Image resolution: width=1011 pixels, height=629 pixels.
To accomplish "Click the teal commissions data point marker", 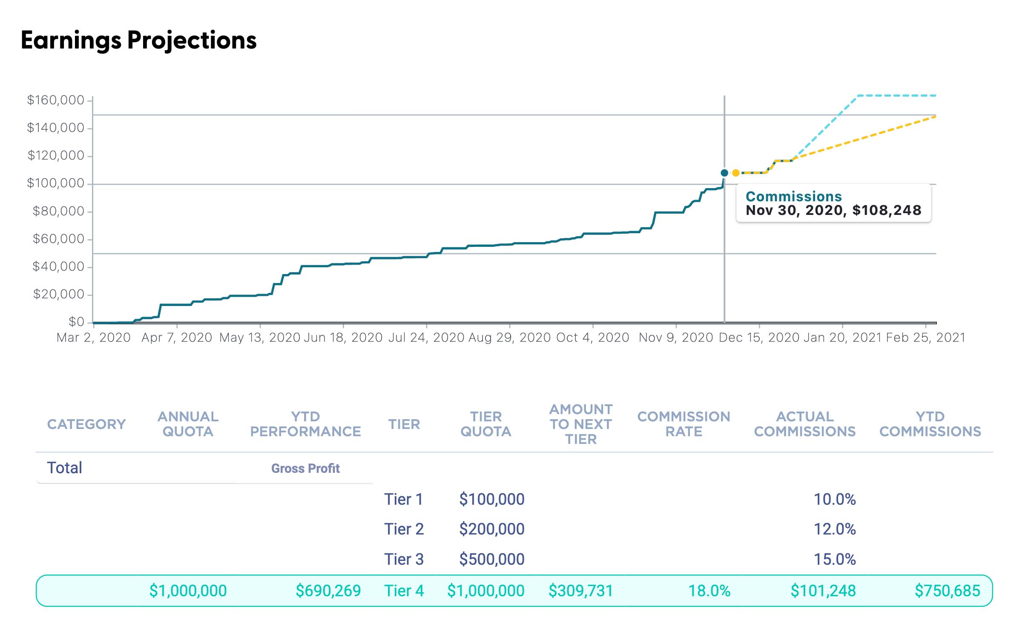I will [x=724, y=173].
